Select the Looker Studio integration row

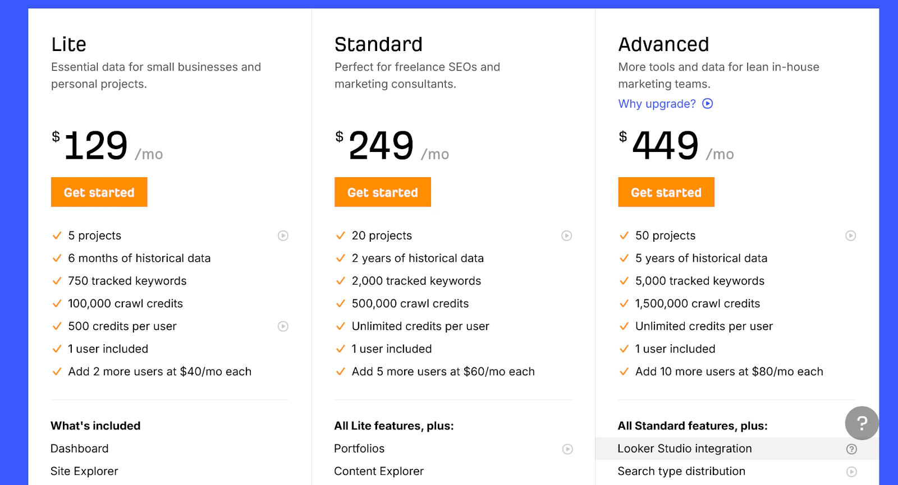pyautogui.click(x=737, y=449)
